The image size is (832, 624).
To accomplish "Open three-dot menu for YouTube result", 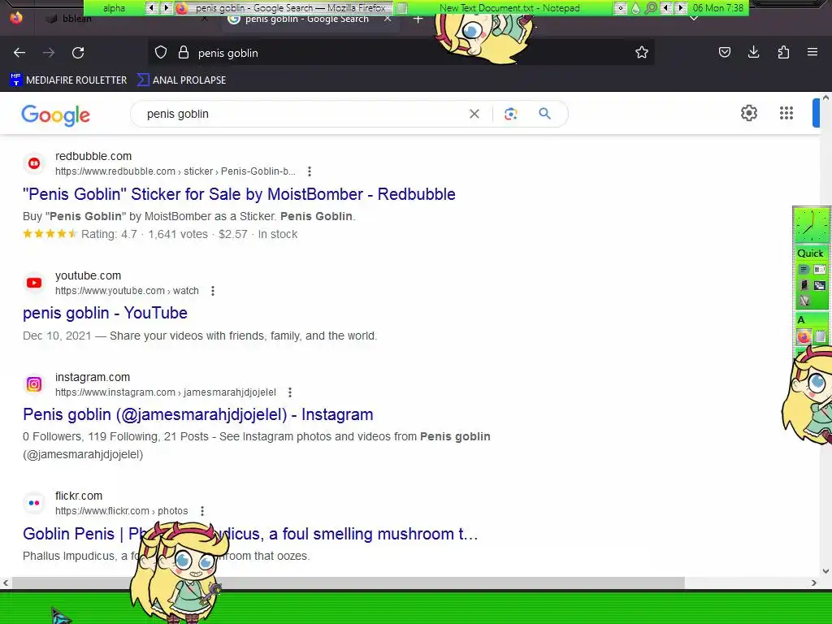I will pyautogui.click(x=213, y=291).
